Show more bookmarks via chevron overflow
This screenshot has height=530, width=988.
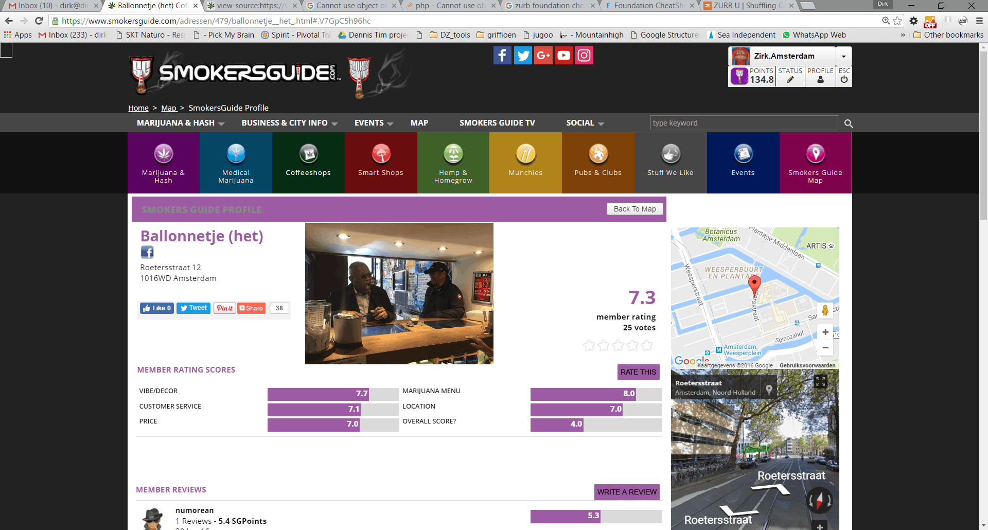click(903, 35)
